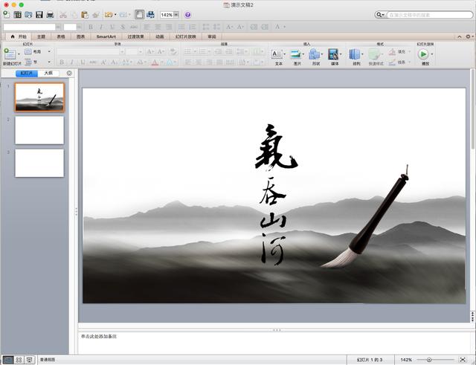Open new from template icon
The width and height of the screenshot is (476, 365).
click(18, 15)
